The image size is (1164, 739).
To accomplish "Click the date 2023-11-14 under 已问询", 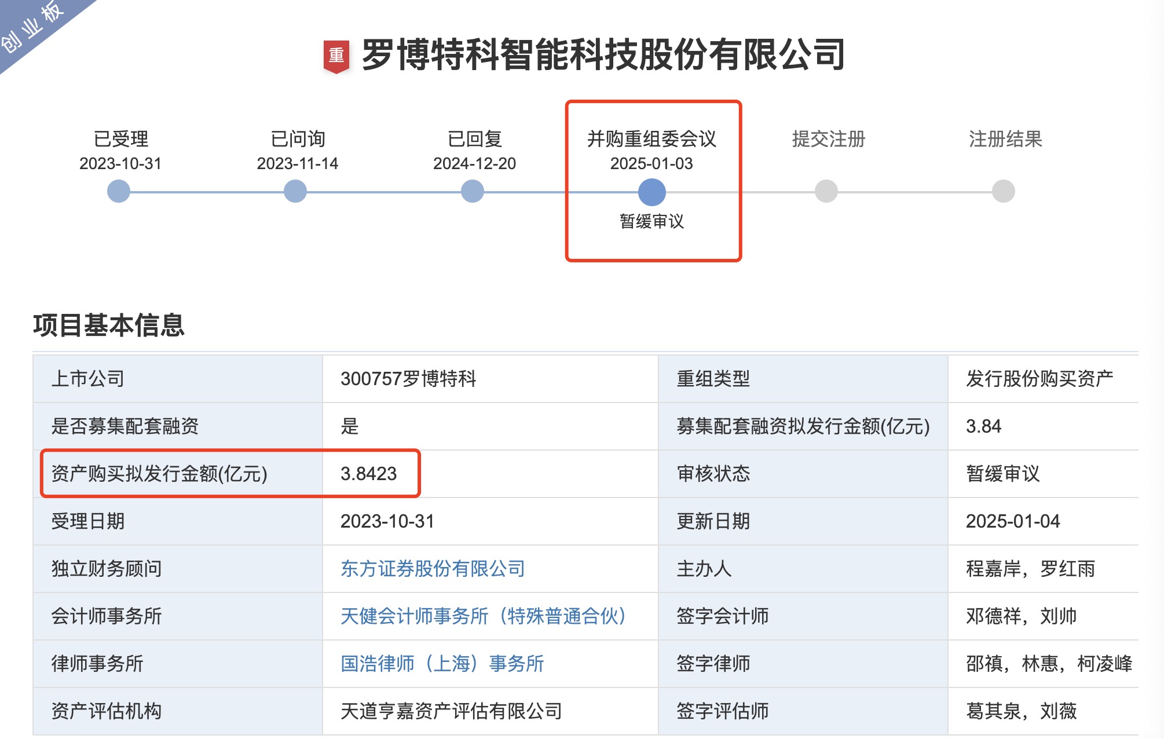I will click(297, 164).
